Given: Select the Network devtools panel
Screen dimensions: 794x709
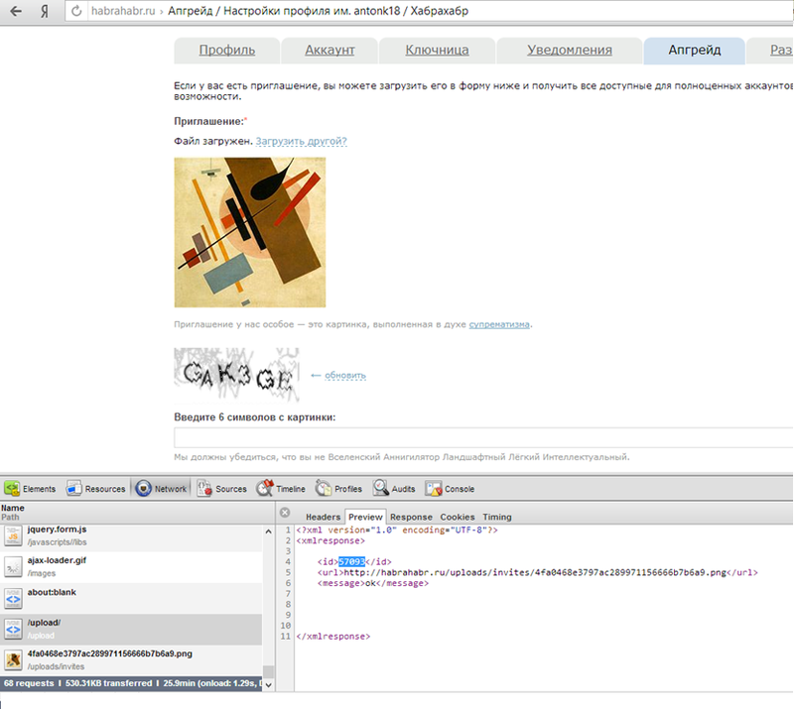Looking at the screenshot, I should [x=161, y=489].
